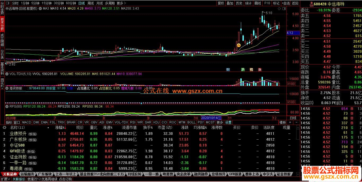Click the 榜 marker under the chart
The height and width of the screenshot is (182, 362).
(x=251, y=70)
